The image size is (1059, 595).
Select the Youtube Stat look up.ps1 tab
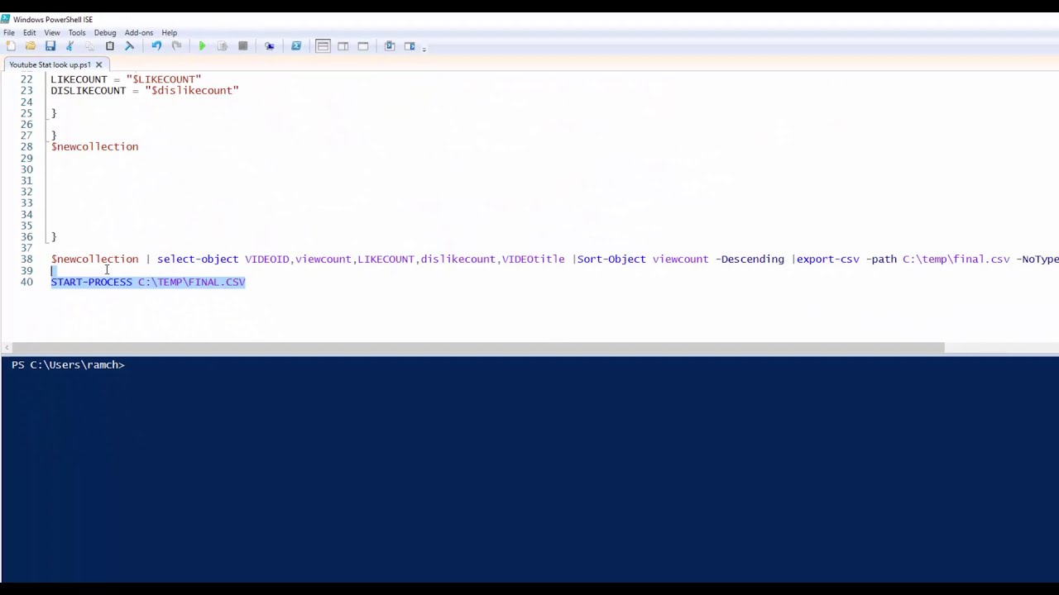pos(50,64)
